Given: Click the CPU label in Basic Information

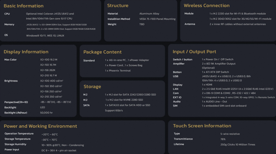Looking at the screenshot, I should tap(7, 14).
